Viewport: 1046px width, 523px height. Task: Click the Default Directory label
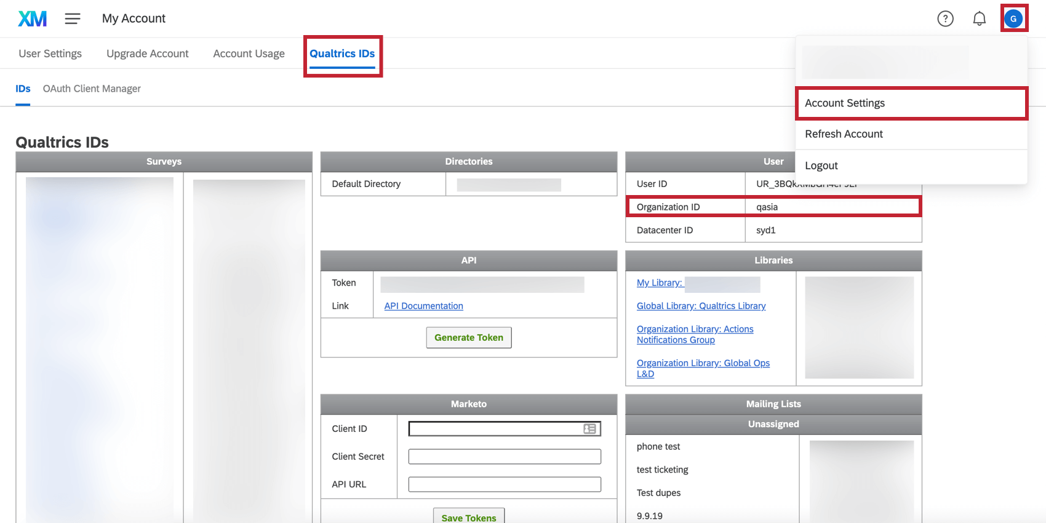(366, 184)
